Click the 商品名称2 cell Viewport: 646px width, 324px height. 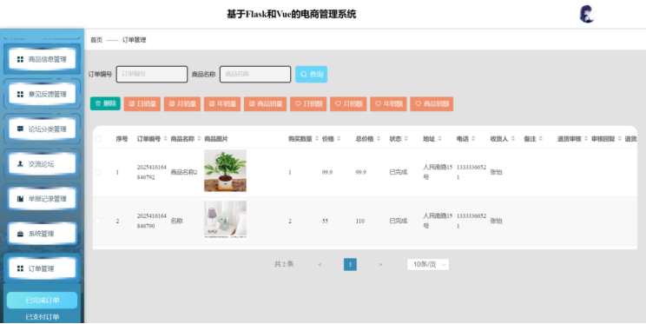click(x=184, y=172)
